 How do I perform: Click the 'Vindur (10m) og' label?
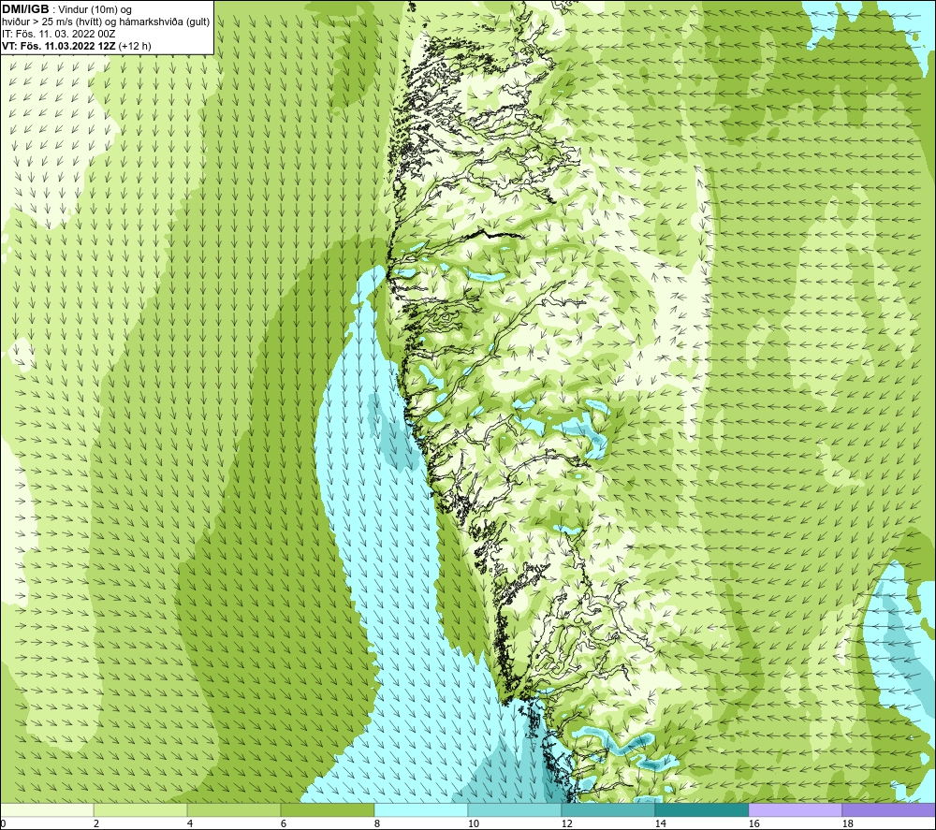point(95,9)
